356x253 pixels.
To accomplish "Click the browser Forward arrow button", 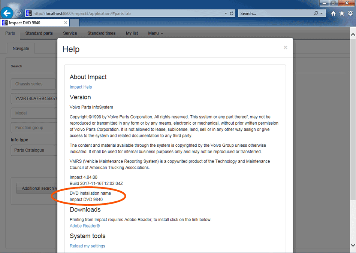I will pos(19,13).
